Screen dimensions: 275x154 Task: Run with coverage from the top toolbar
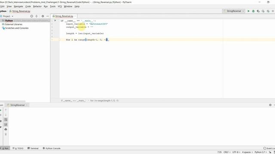pos(258,11)
